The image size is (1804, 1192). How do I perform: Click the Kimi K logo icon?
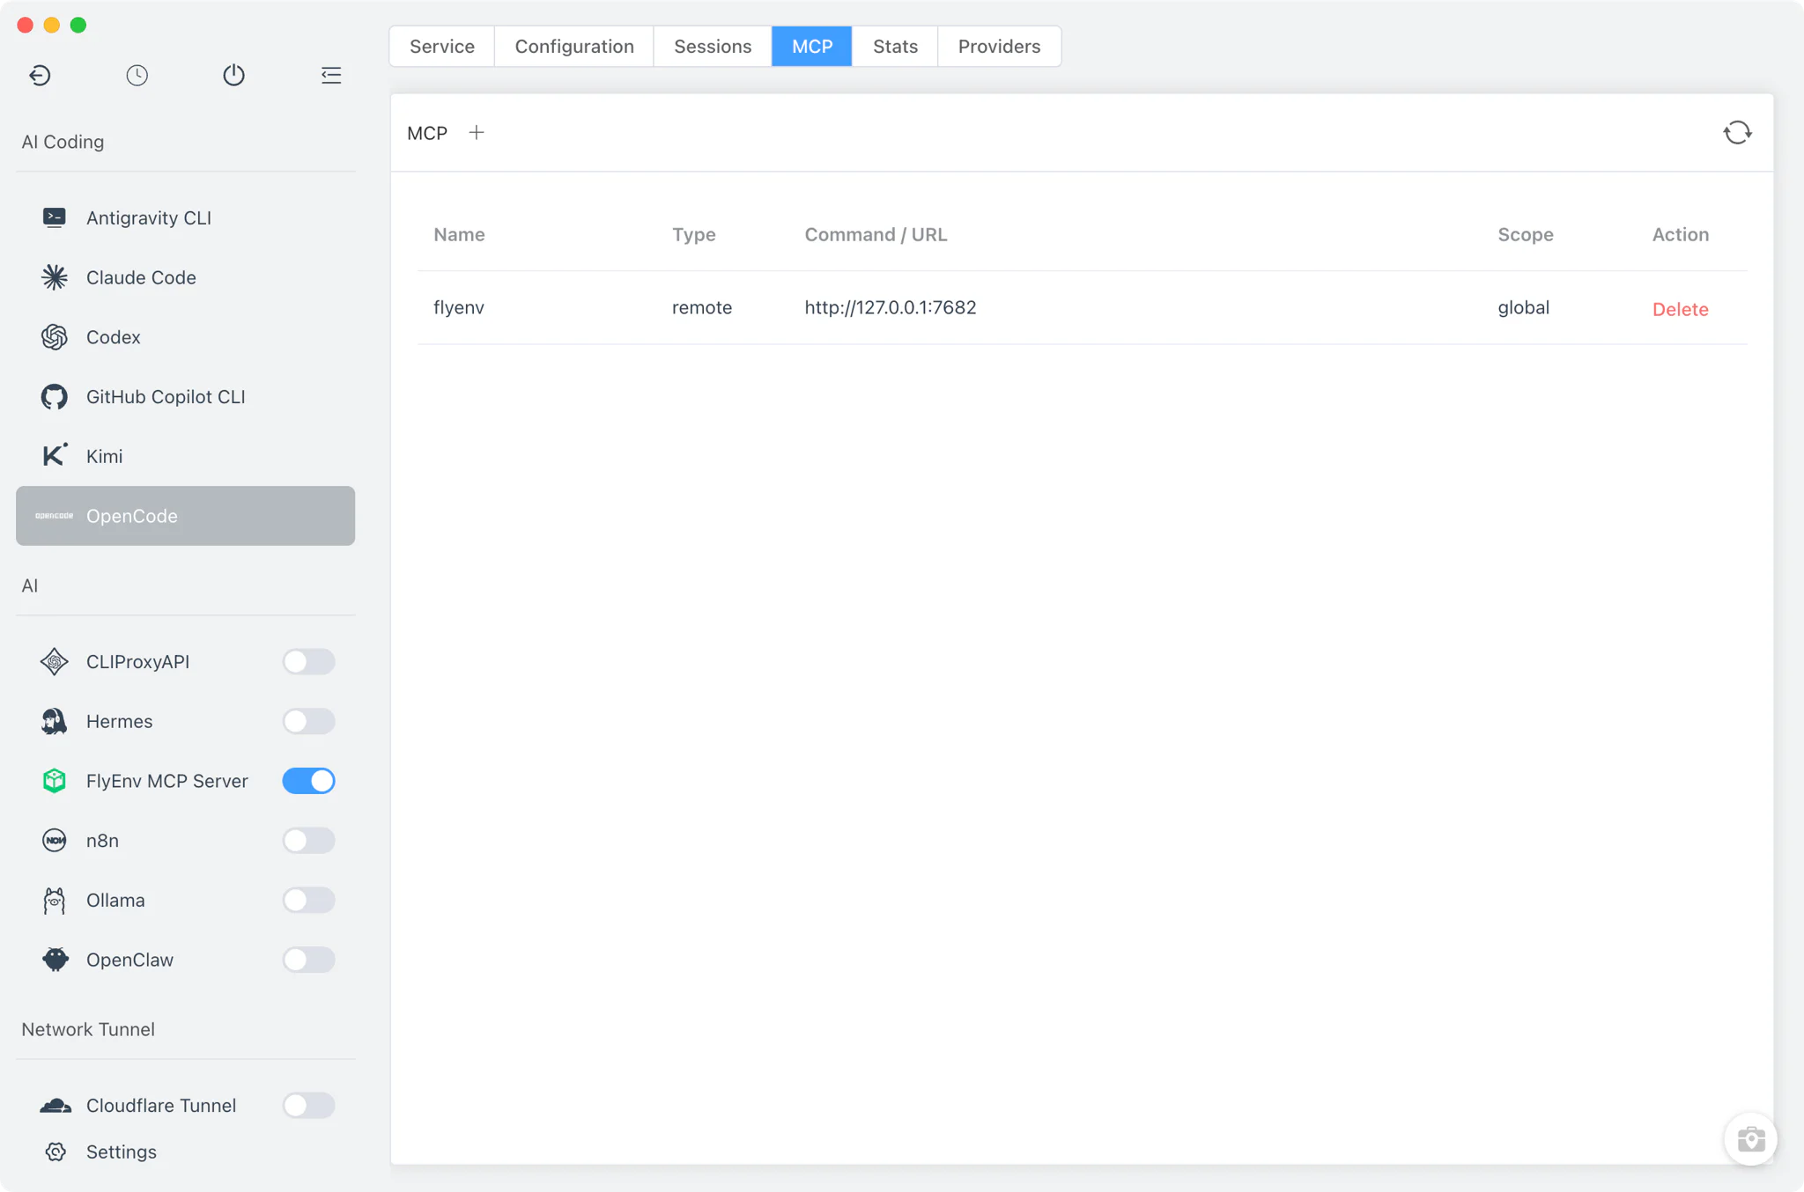point(55,455)
